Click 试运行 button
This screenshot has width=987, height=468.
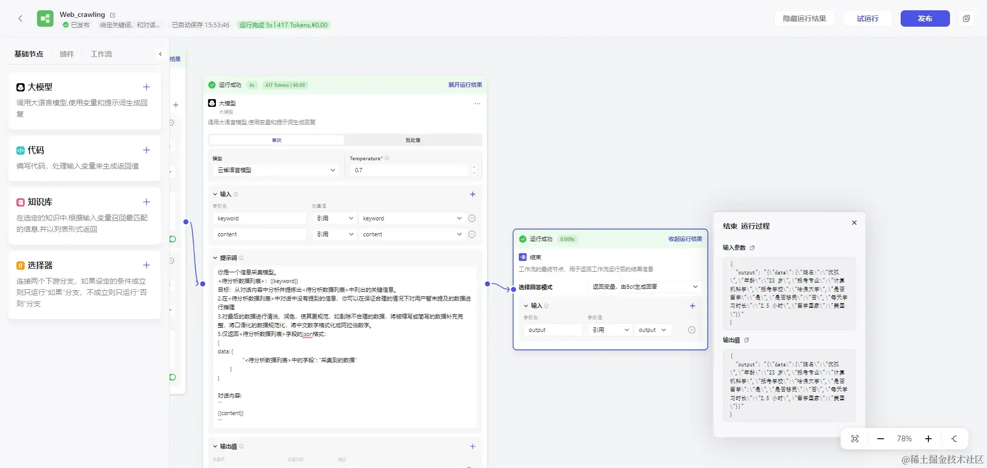[x=868, y=18]
